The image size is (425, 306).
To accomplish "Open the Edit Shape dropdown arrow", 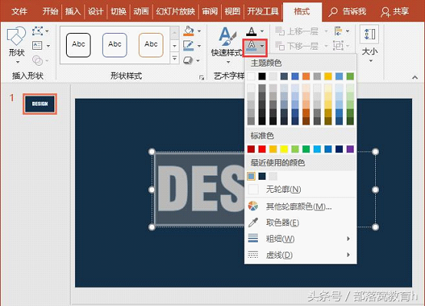I will pos(47,31).
